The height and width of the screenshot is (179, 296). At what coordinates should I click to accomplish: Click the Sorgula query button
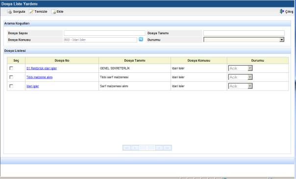(x=16, y=12)
